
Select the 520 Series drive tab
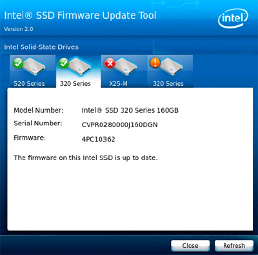point(32,71)
